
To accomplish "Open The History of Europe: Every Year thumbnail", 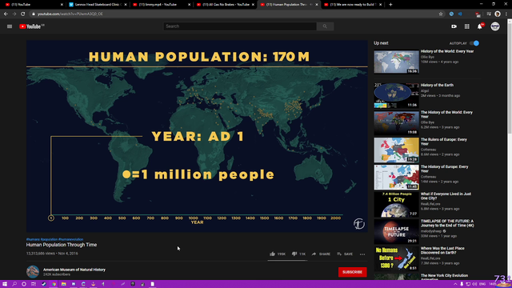I will coord(397,177).
